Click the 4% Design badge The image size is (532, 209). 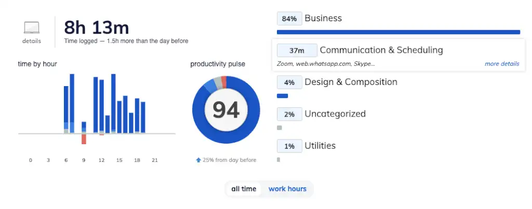tap(289, 82)
